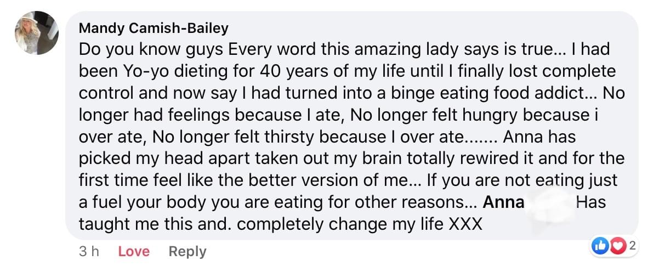Click the bold Anna mention link
Viewport: 659px width, 266px height.
coord(503,202)
